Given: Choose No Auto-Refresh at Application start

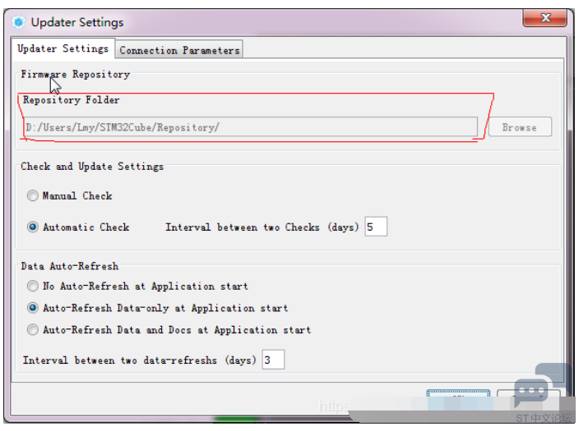Looking at the screenshot, I should click(33, 286).
